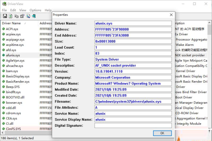Sort by the Address column header
Screen dimensions: 212x141
45,23
